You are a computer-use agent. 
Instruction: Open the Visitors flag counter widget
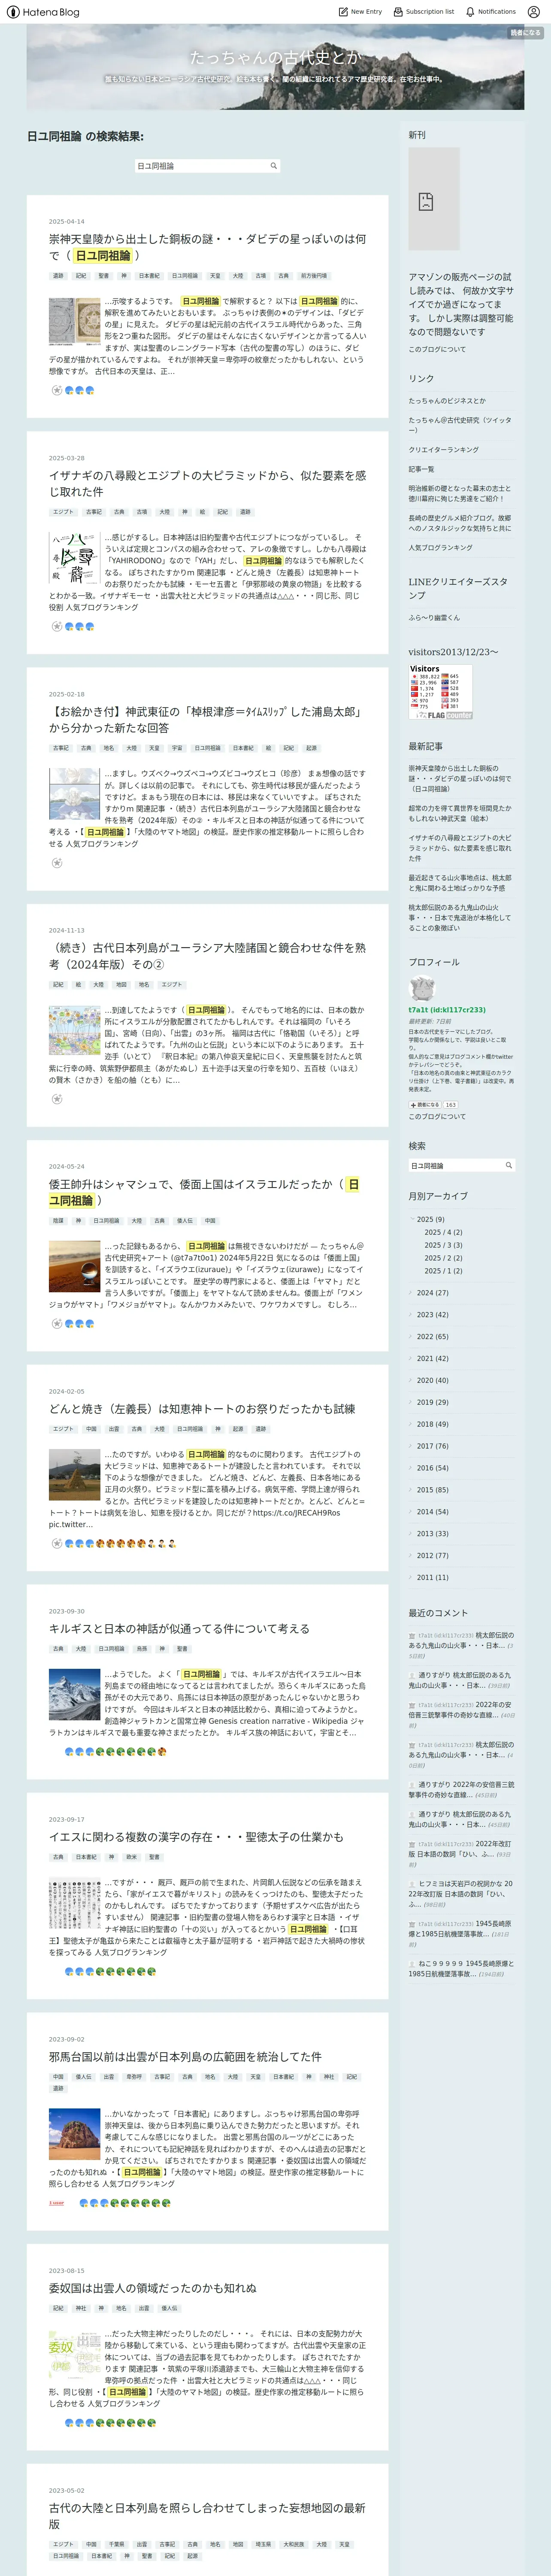(x=440, y=692)
